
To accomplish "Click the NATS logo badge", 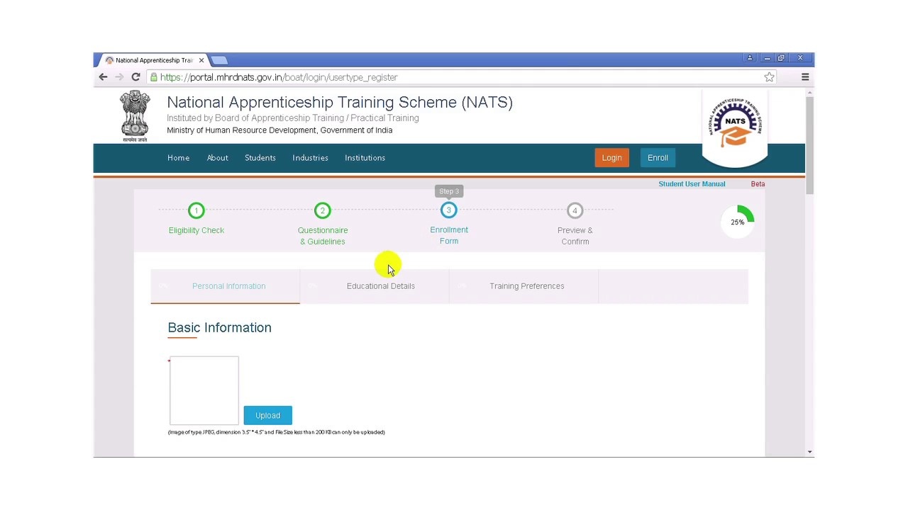I will tap(734, 128).
